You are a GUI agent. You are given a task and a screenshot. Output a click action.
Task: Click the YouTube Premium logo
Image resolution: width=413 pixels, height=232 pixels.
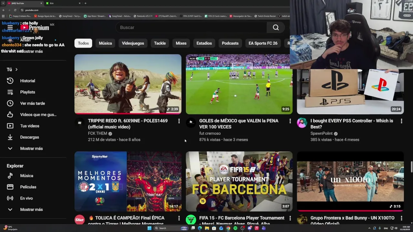[35, 28]
